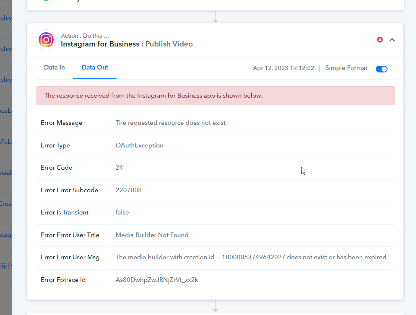
Task: Click the Action : Do this ... label
Action: point(85,36)
